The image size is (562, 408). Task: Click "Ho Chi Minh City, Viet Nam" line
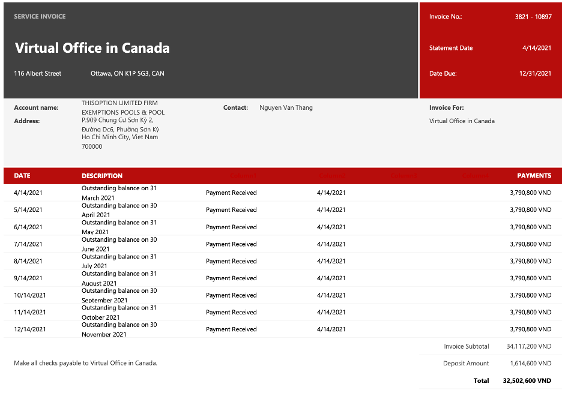point(119,137)
